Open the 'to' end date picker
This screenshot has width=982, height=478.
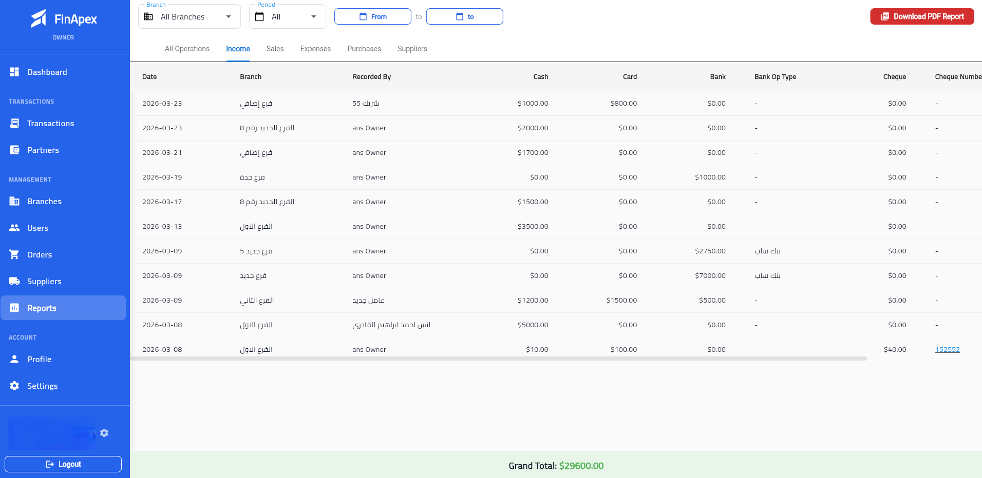click(465, 16)
